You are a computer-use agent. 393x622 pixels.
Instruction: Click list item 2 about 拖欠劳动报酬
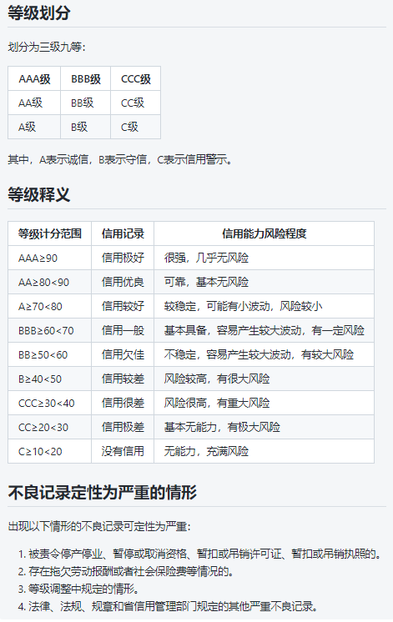click(126, 571)
